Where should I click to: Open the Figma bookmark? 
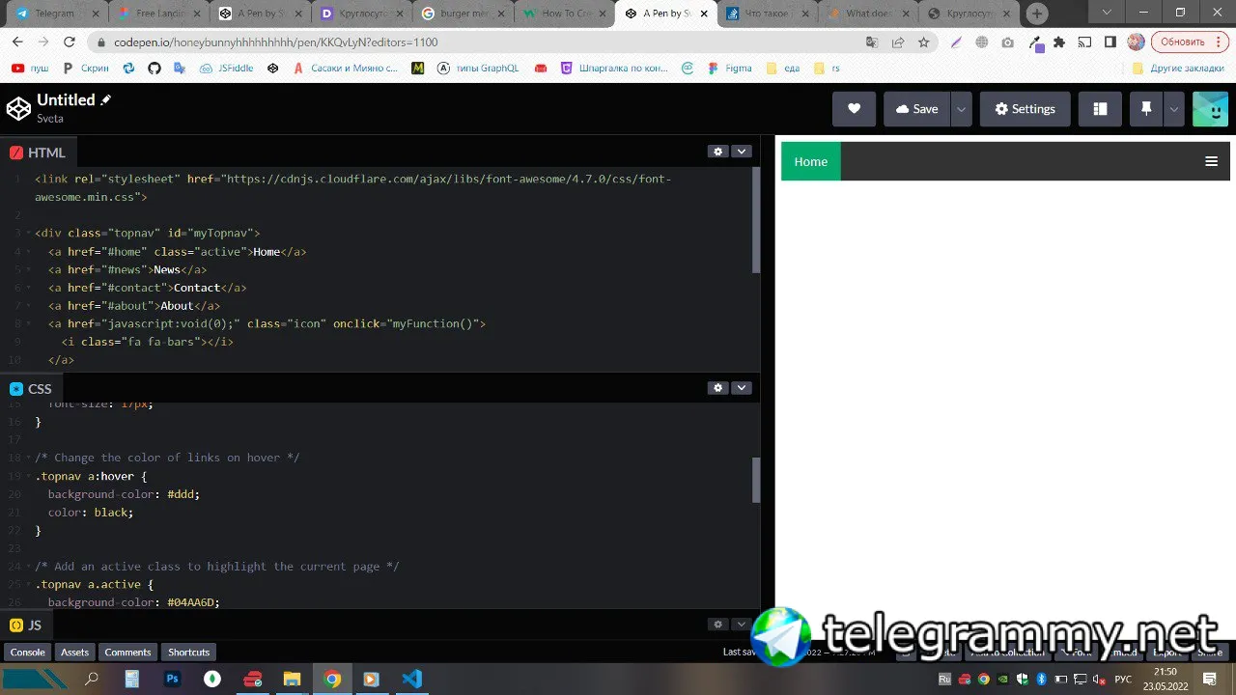click(x=730, y=69)
